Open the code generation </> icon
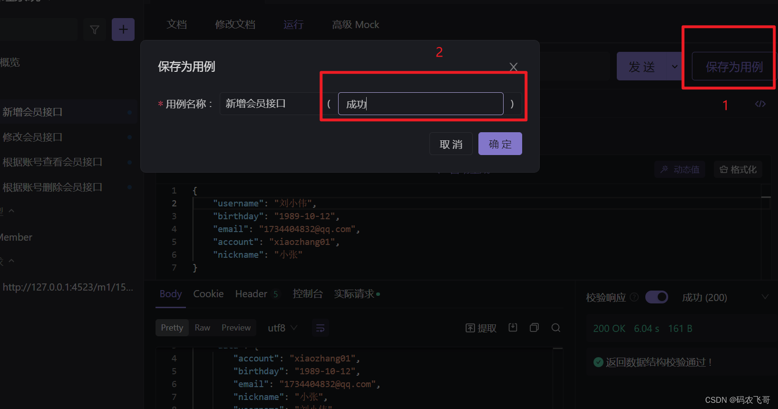Screen dimensions: 778x409 pyautogui.click(x=760, y=104)
